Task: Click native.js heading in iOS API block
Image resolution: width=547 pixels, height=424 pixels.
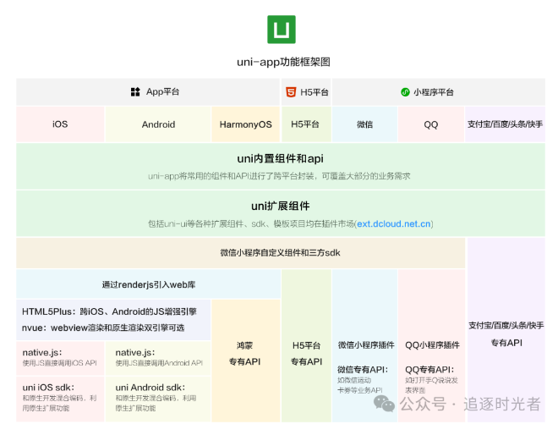Action: click(x=42, y=353)
